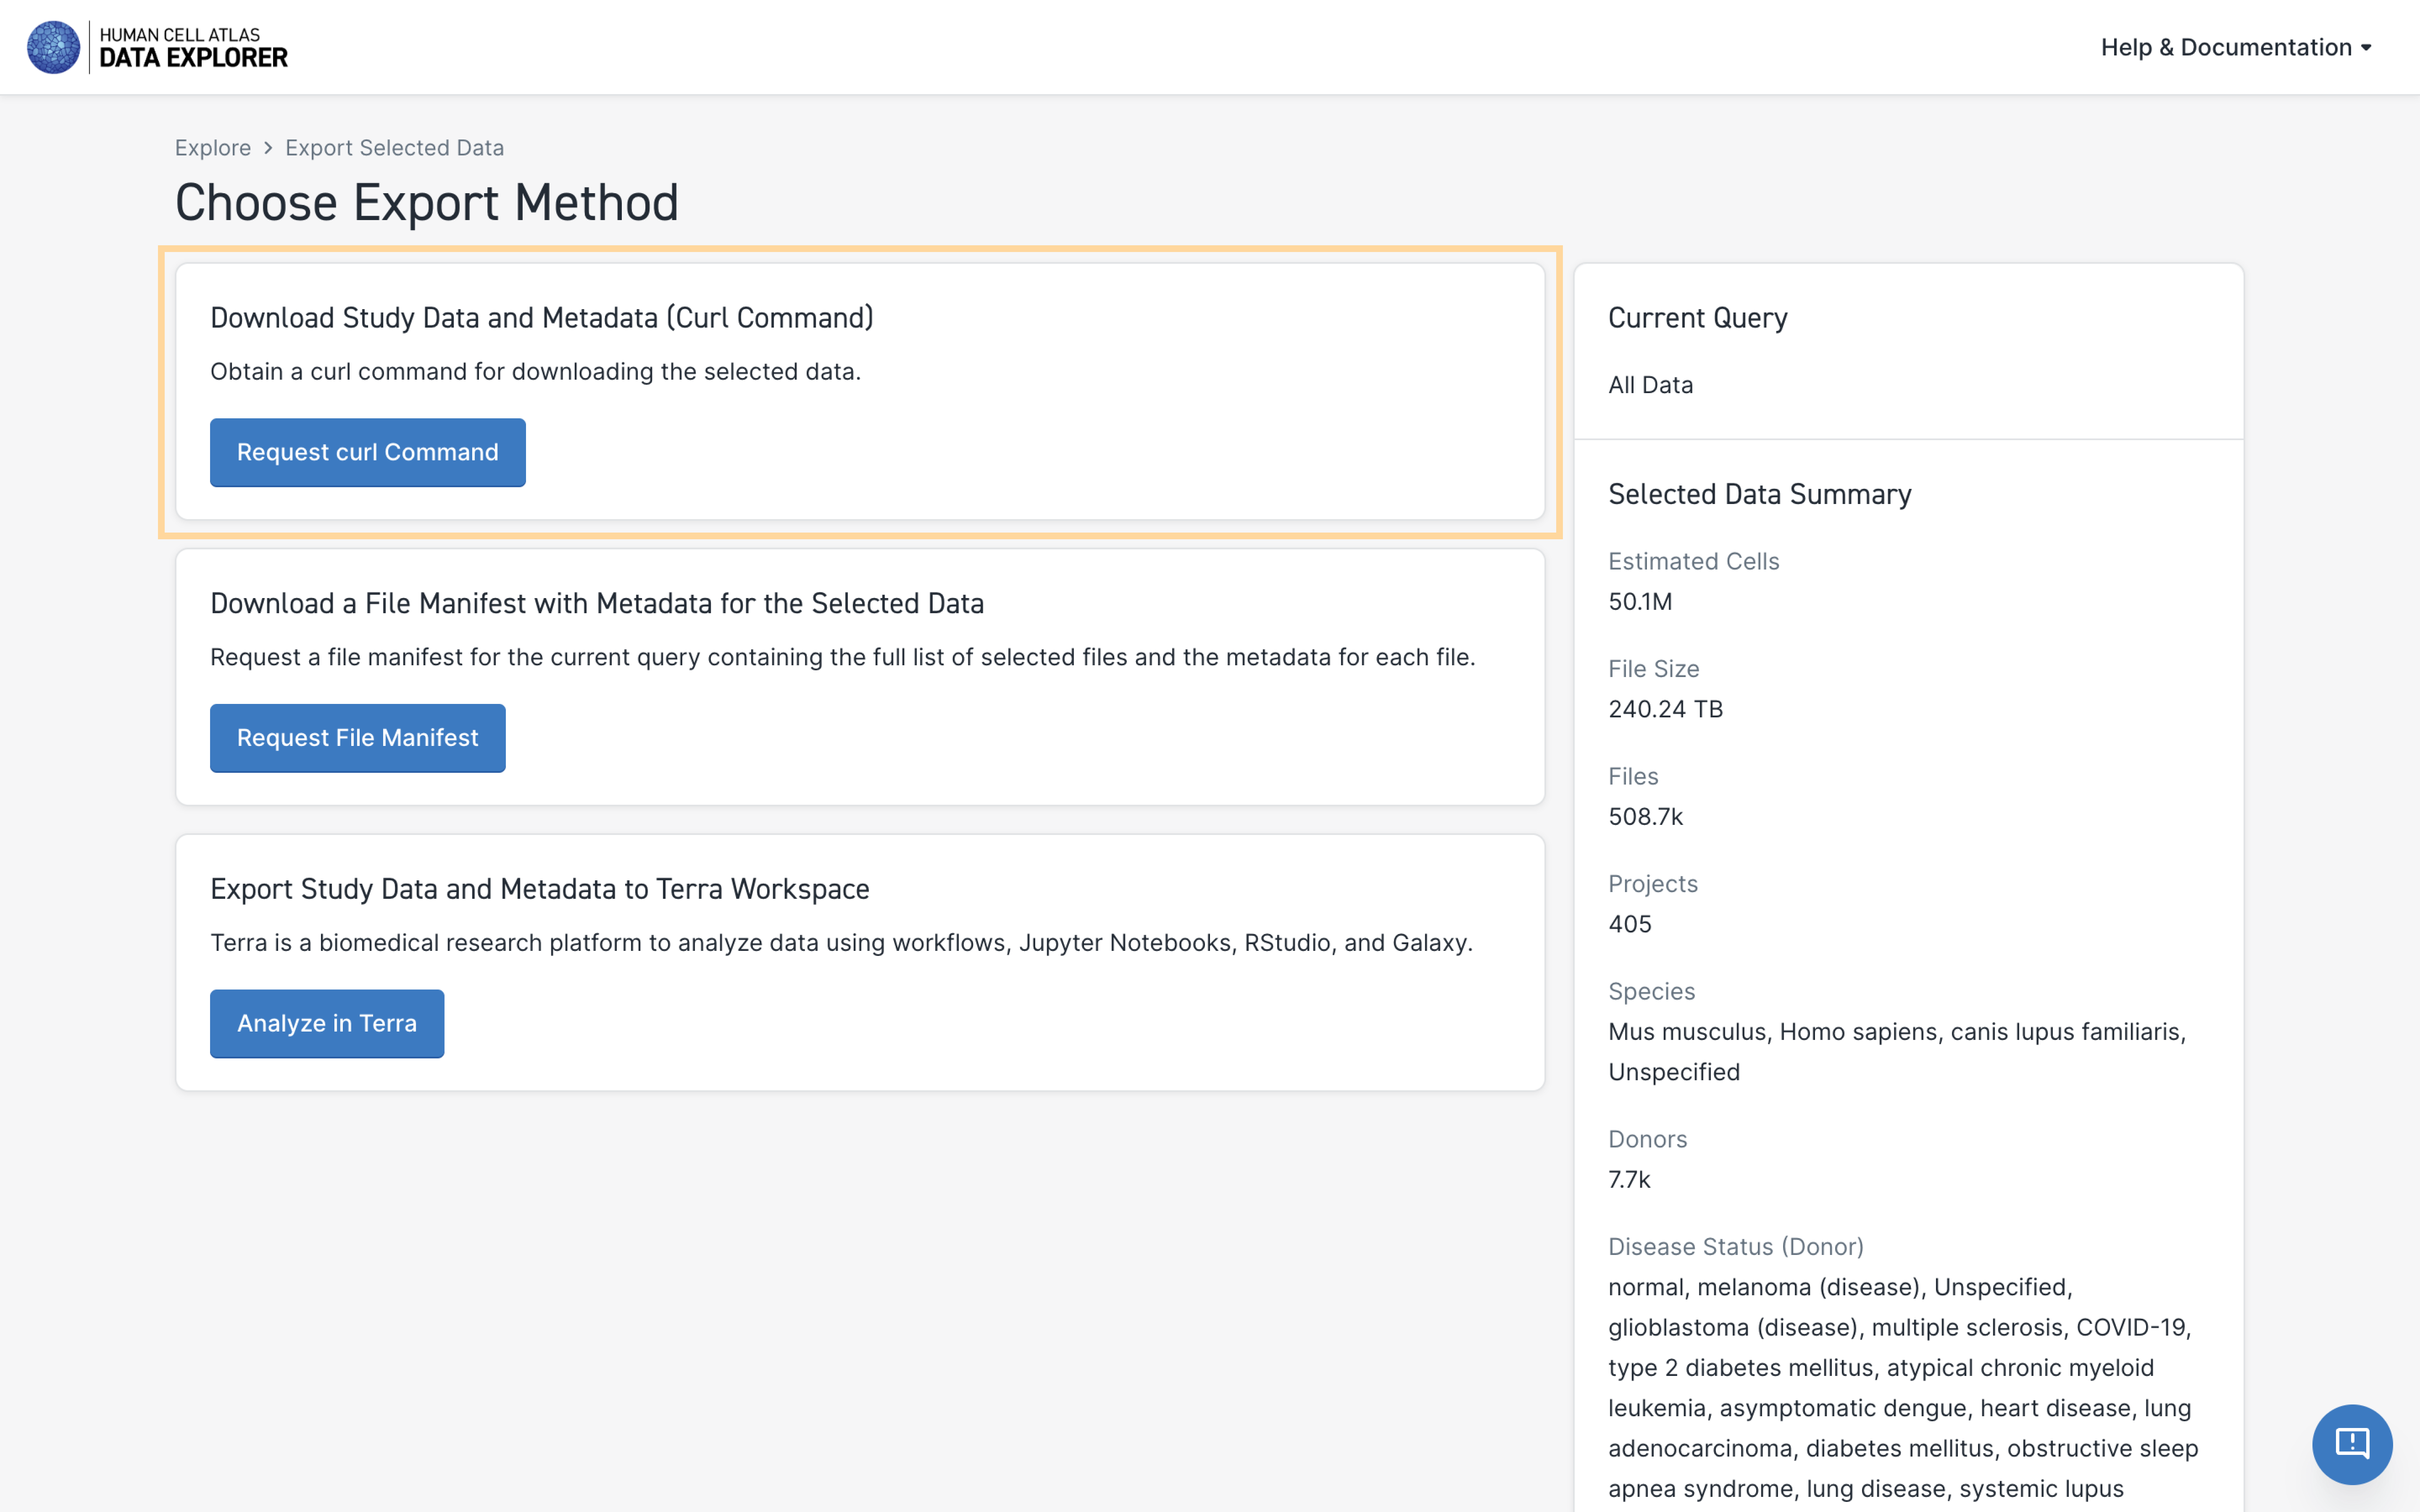Click the breadcrumb chevron separator
The height and width of the screenshot is (1512, 2420).
point(268,148)
